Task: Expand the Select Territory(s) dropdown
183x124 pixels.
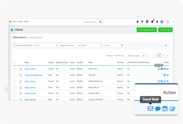Action: click(x=69, y=45)
